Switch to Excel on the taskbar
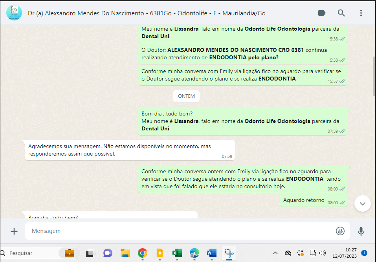This screenshot has height=262, width=376. (x=177, y=253)
